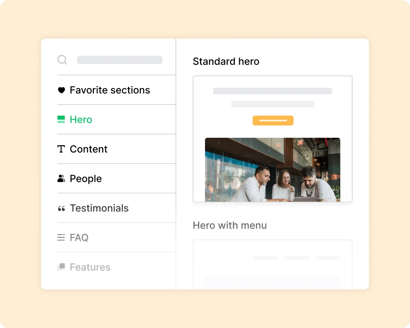Choose the FAQ category
Image resolution: width=410 pixels, height=328 pixels.
pyautogui.click(x=80, y=237)
